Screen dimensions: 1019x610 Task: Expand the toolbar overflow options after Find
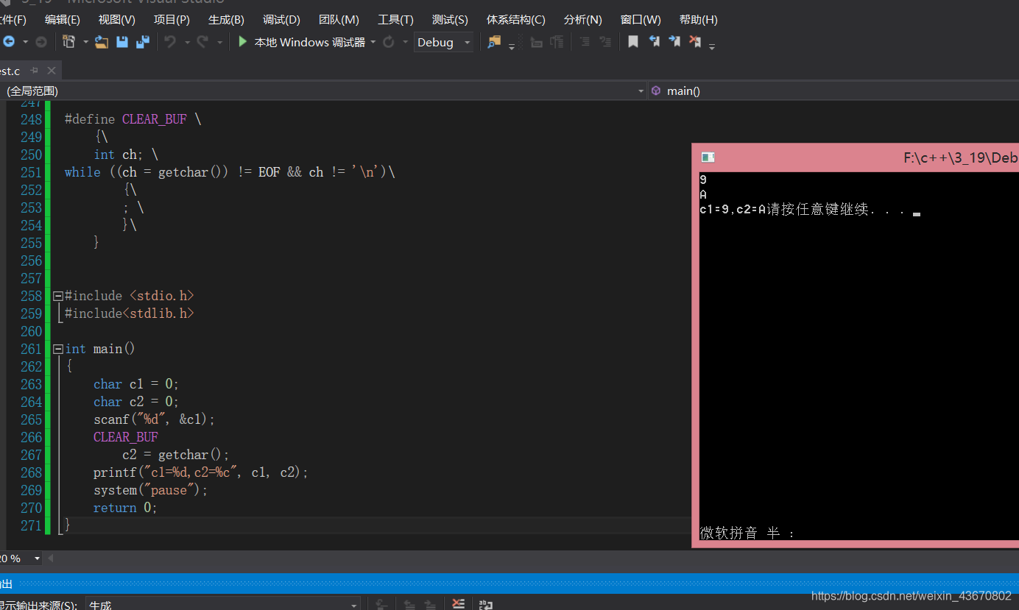point(512,46)
